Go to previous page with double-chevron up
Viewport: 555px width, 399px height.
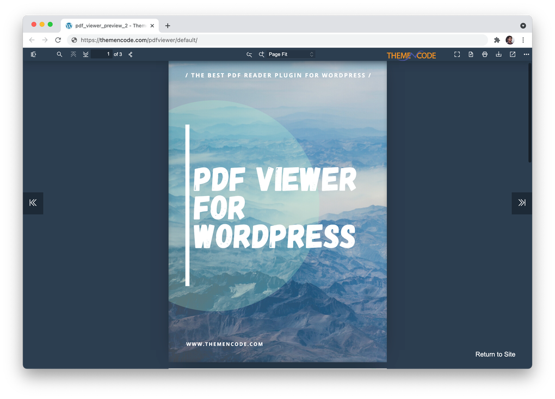tap(73, 54)
